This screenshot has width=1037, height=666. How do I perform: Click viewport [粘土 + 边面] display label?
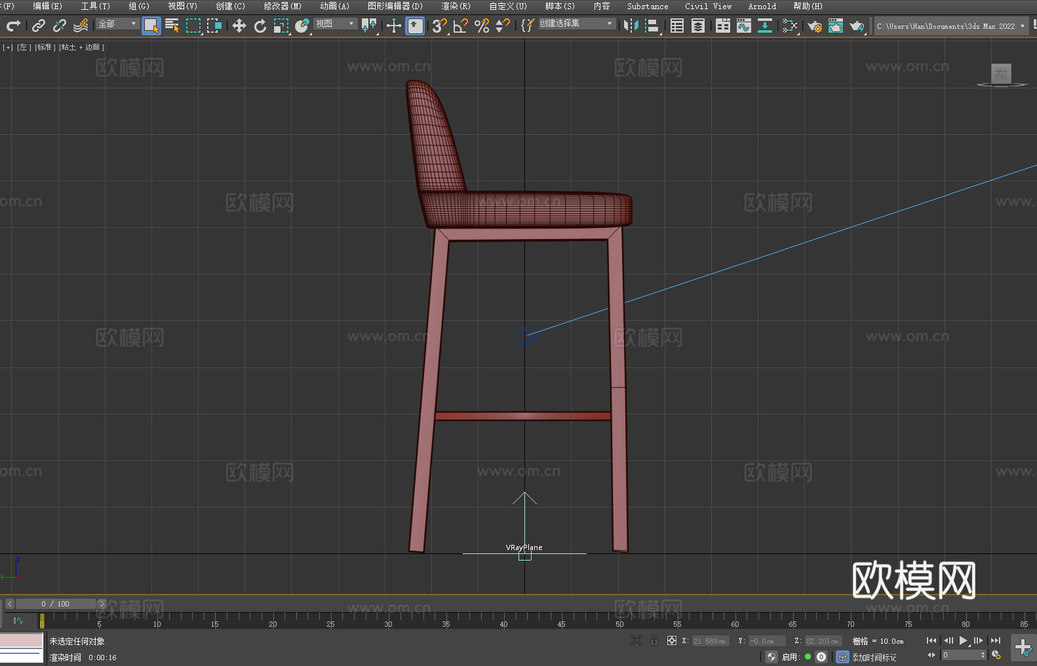(x=81, y=47)
